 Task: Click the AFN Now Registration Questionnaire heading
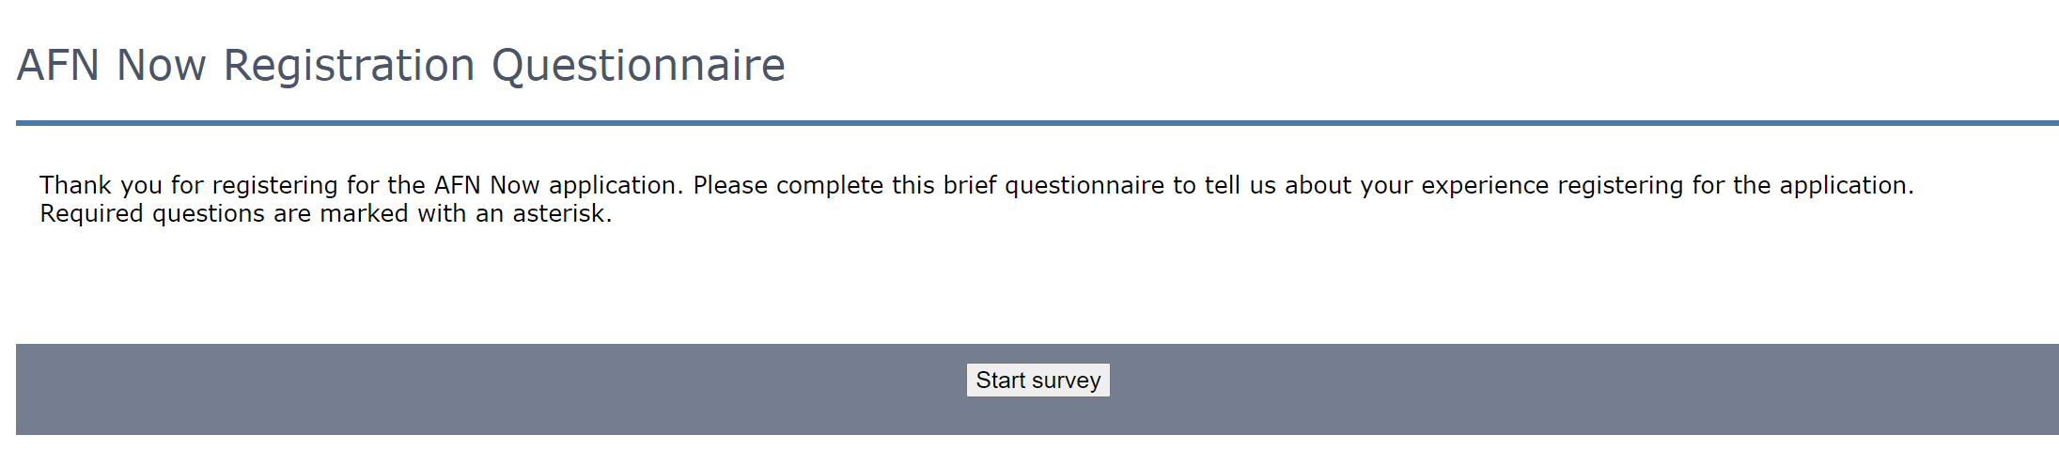coord(400,66)
